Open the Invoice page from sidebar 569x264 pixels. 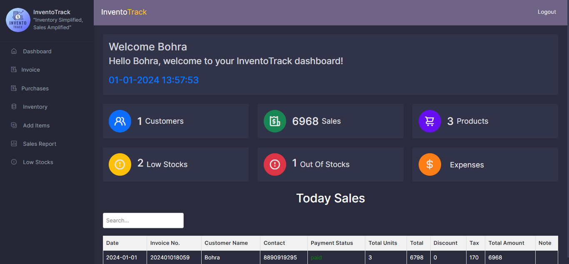pos(30,70)
